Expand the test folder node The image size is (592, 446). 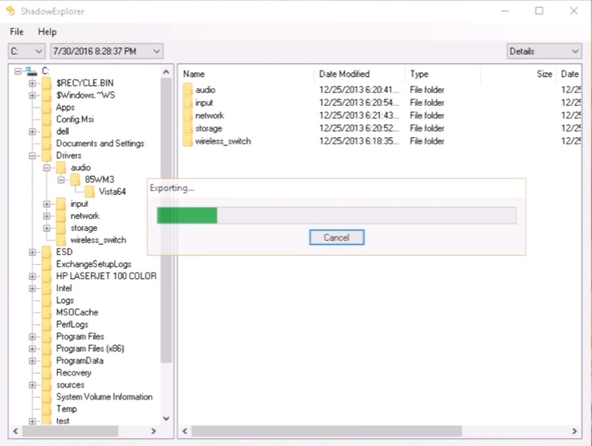(x=32, y=421)
